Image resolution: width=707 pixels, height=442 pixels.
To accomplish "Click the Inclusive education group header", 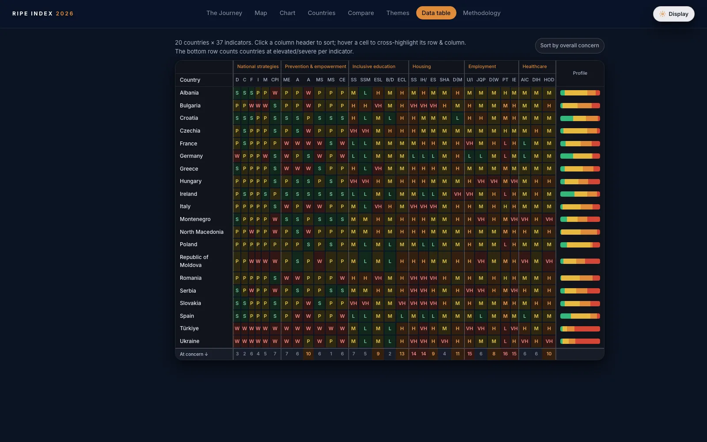I will tap(379, 67).
